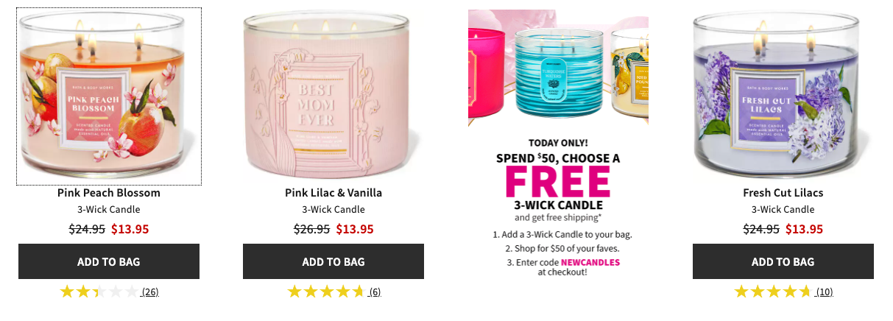Click the Pink Peach Blossom star rating

[x=99, y=292]
